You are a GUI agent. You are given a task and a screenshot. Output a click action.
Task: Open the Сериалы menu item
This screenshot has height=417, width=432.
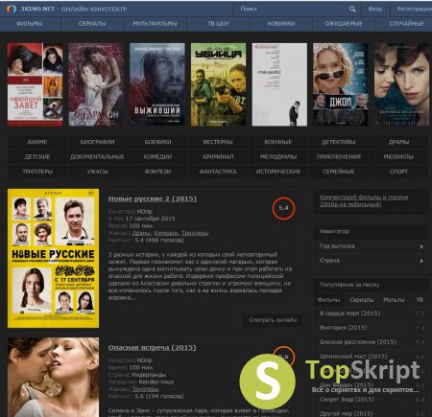92,24
